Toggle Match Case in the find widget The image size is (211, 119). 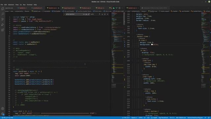click(84, 14)
